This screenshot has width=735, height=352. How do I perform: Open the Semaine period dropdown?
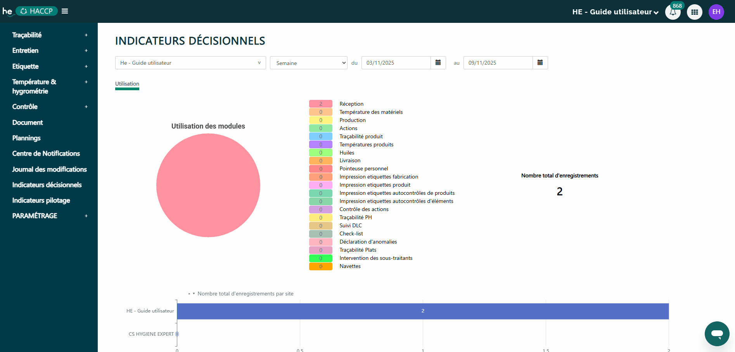(308, 62)
